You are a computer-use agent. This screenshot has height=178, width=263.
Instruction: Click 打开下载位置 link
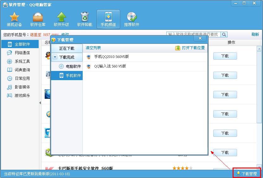(x=193, y=48)
